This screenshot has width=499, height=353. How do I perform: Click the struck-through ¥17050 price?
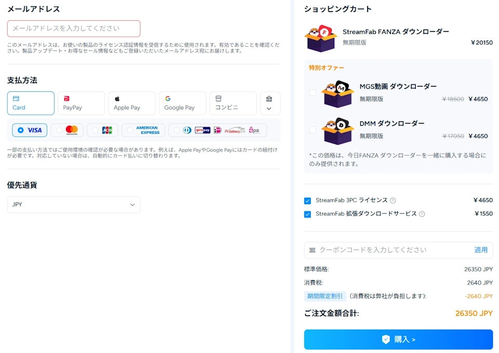point(453,137)
